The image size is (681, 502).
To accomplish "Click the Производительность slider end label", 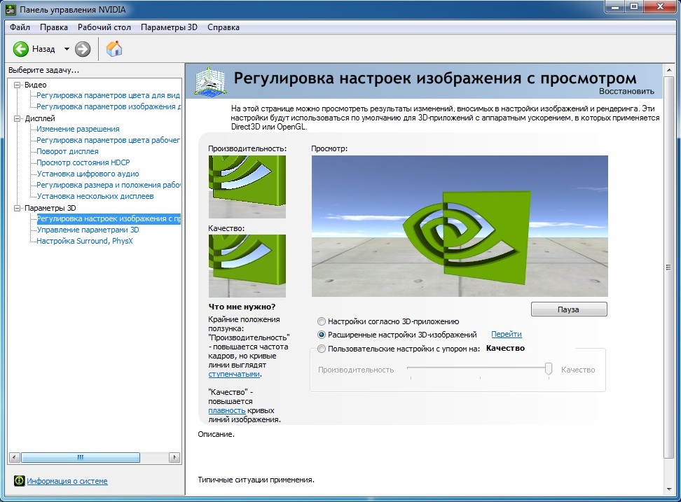I will [x=356, y=370].
